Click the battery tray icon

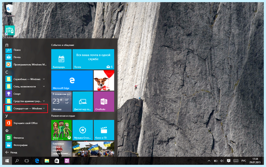click(x=215, y=161)
